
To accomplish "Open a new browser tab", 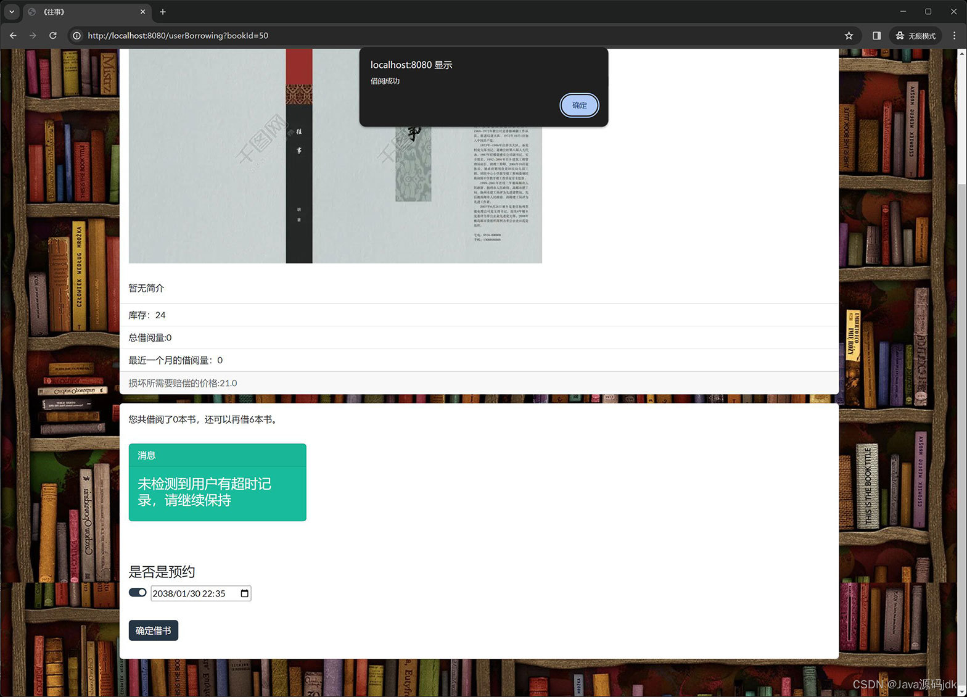I will (x=163, y=12).
